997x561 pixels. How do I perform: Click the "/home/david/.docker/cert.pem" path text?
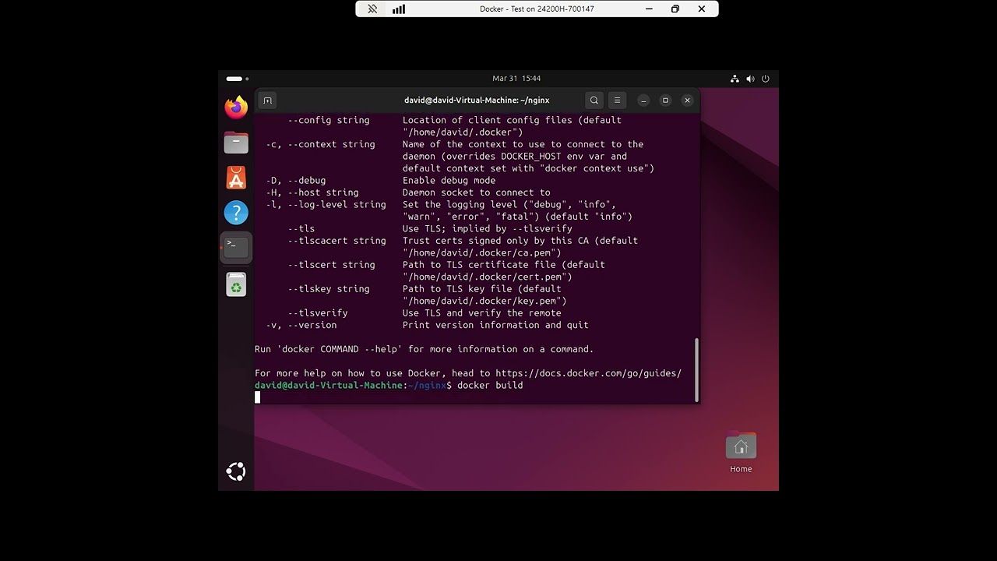487,277
